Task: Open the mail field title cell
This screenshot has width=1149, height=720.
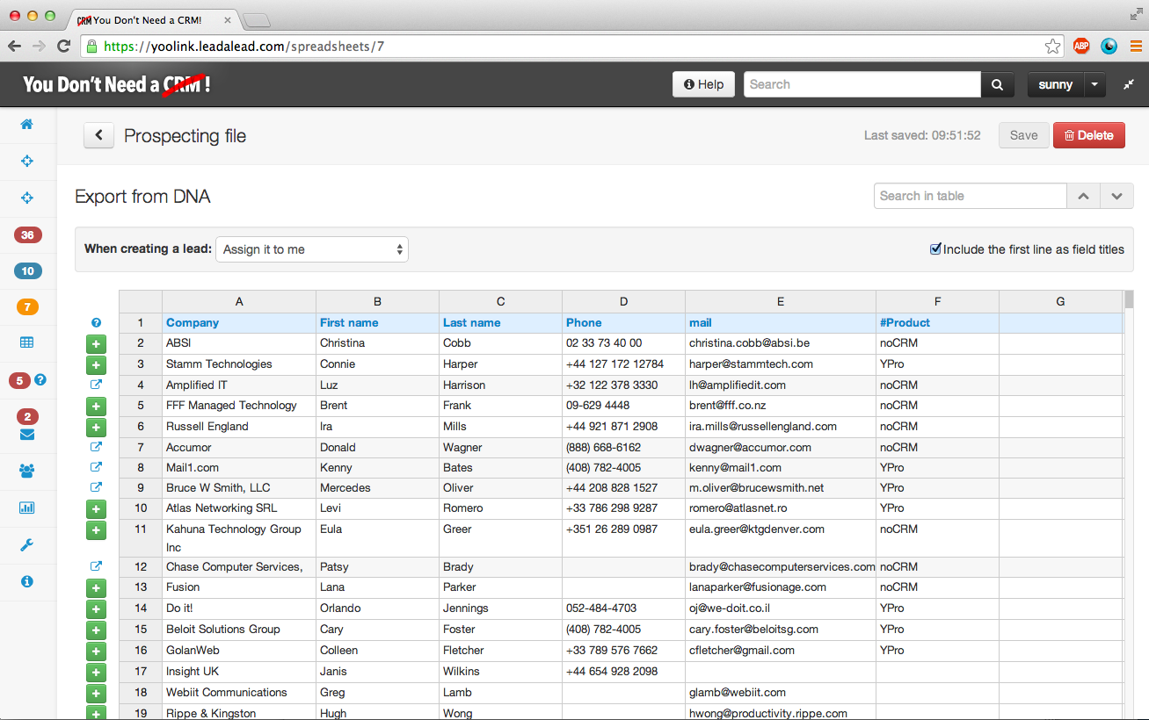Action: pos(781,323)
